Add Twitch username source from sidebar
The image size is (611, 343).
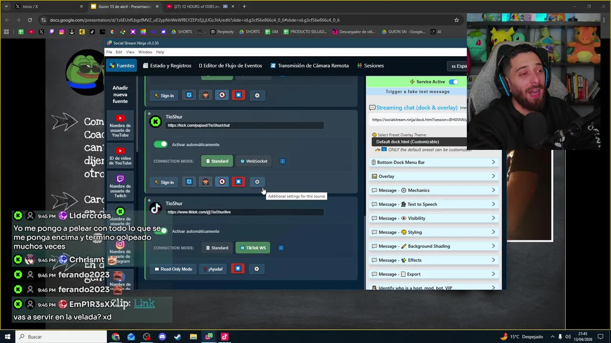point(120,187)
